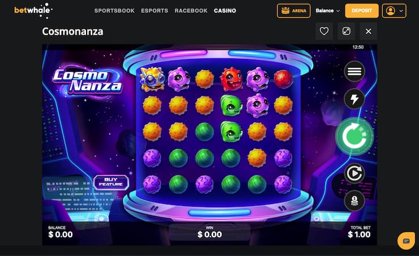This screenshot has width=419, height=256.
Task: Go to Sportsbook tab
Action: (114, 11)
